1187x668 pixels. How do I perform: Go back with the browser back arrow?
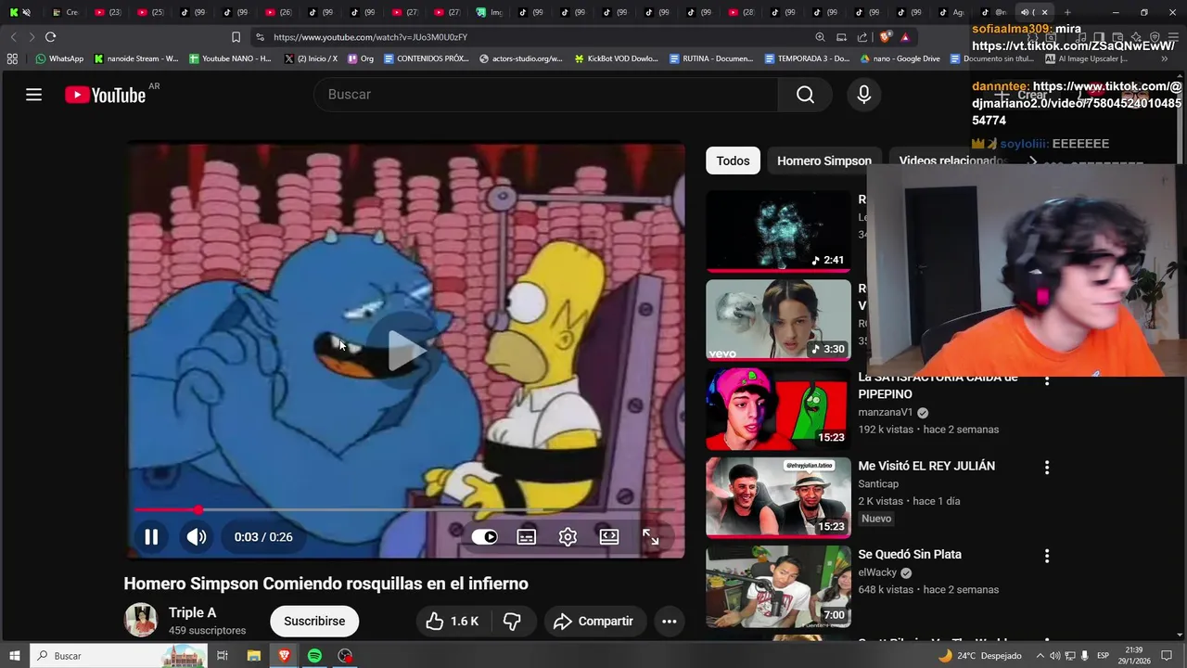(x=13, y=37)
